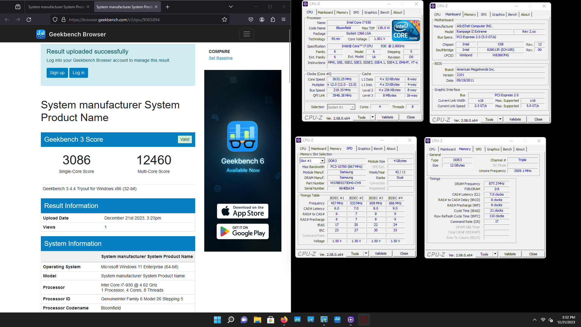Viewport: 581px width, 327px height.
Task: Open a new browser tab
Action: (x=167, y=7)
